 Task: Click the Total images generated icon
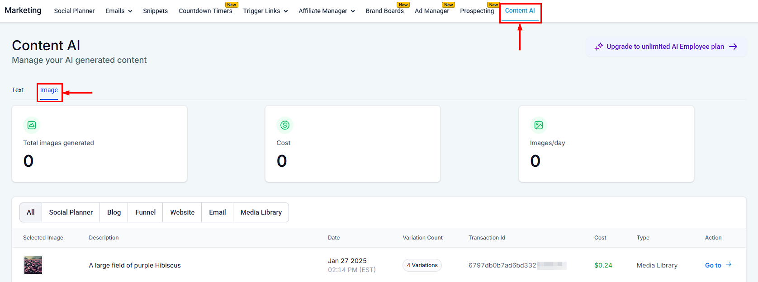[x=32, y=125]
